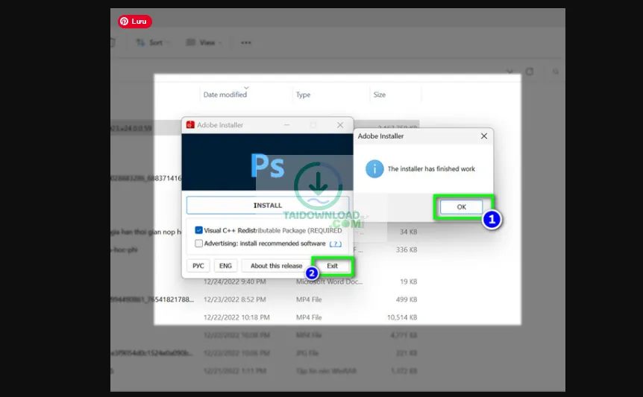Click the blue info icon in the dialog
643x397 pixels.
pyautogui.click(x=374, y=169)
